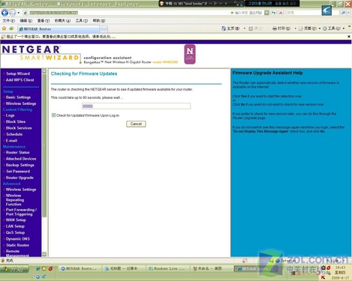Viewport: 352px width, 281px height.
Task: Open the Static Routes link
Action: 17,245
